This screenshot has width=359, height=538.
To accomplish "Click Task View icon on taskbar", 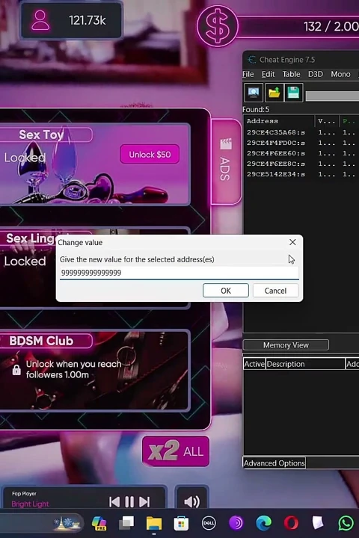I will click(x=126, y=524).
